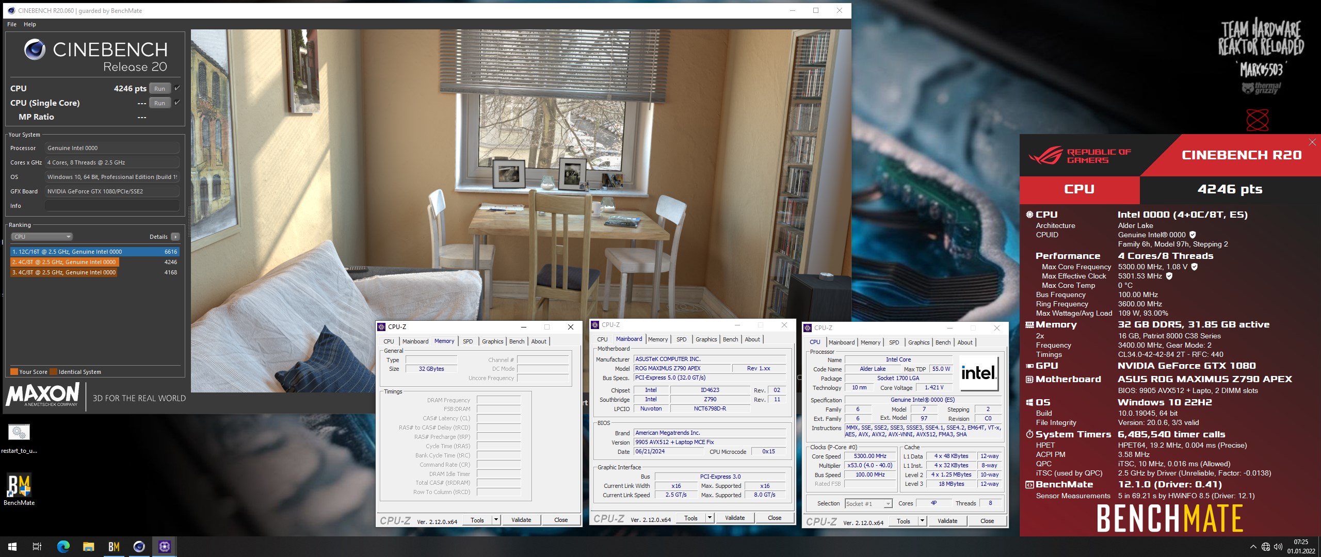Switch to the SPD tab in the CPU-Z Memory window

click(468, 341)
